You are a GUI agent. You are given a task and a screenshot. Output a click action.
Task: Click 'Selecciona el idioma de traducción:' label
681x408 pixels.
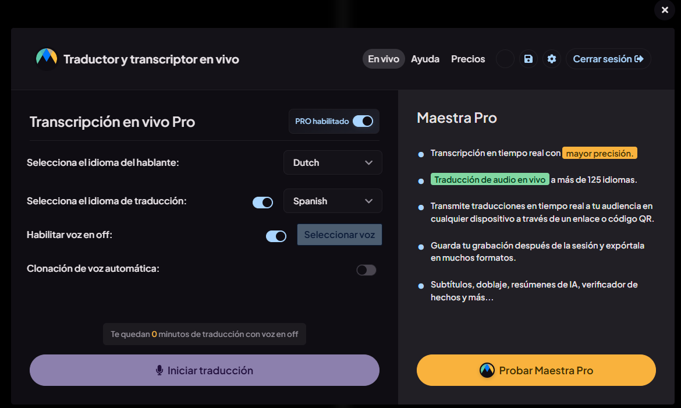[107, 201]
